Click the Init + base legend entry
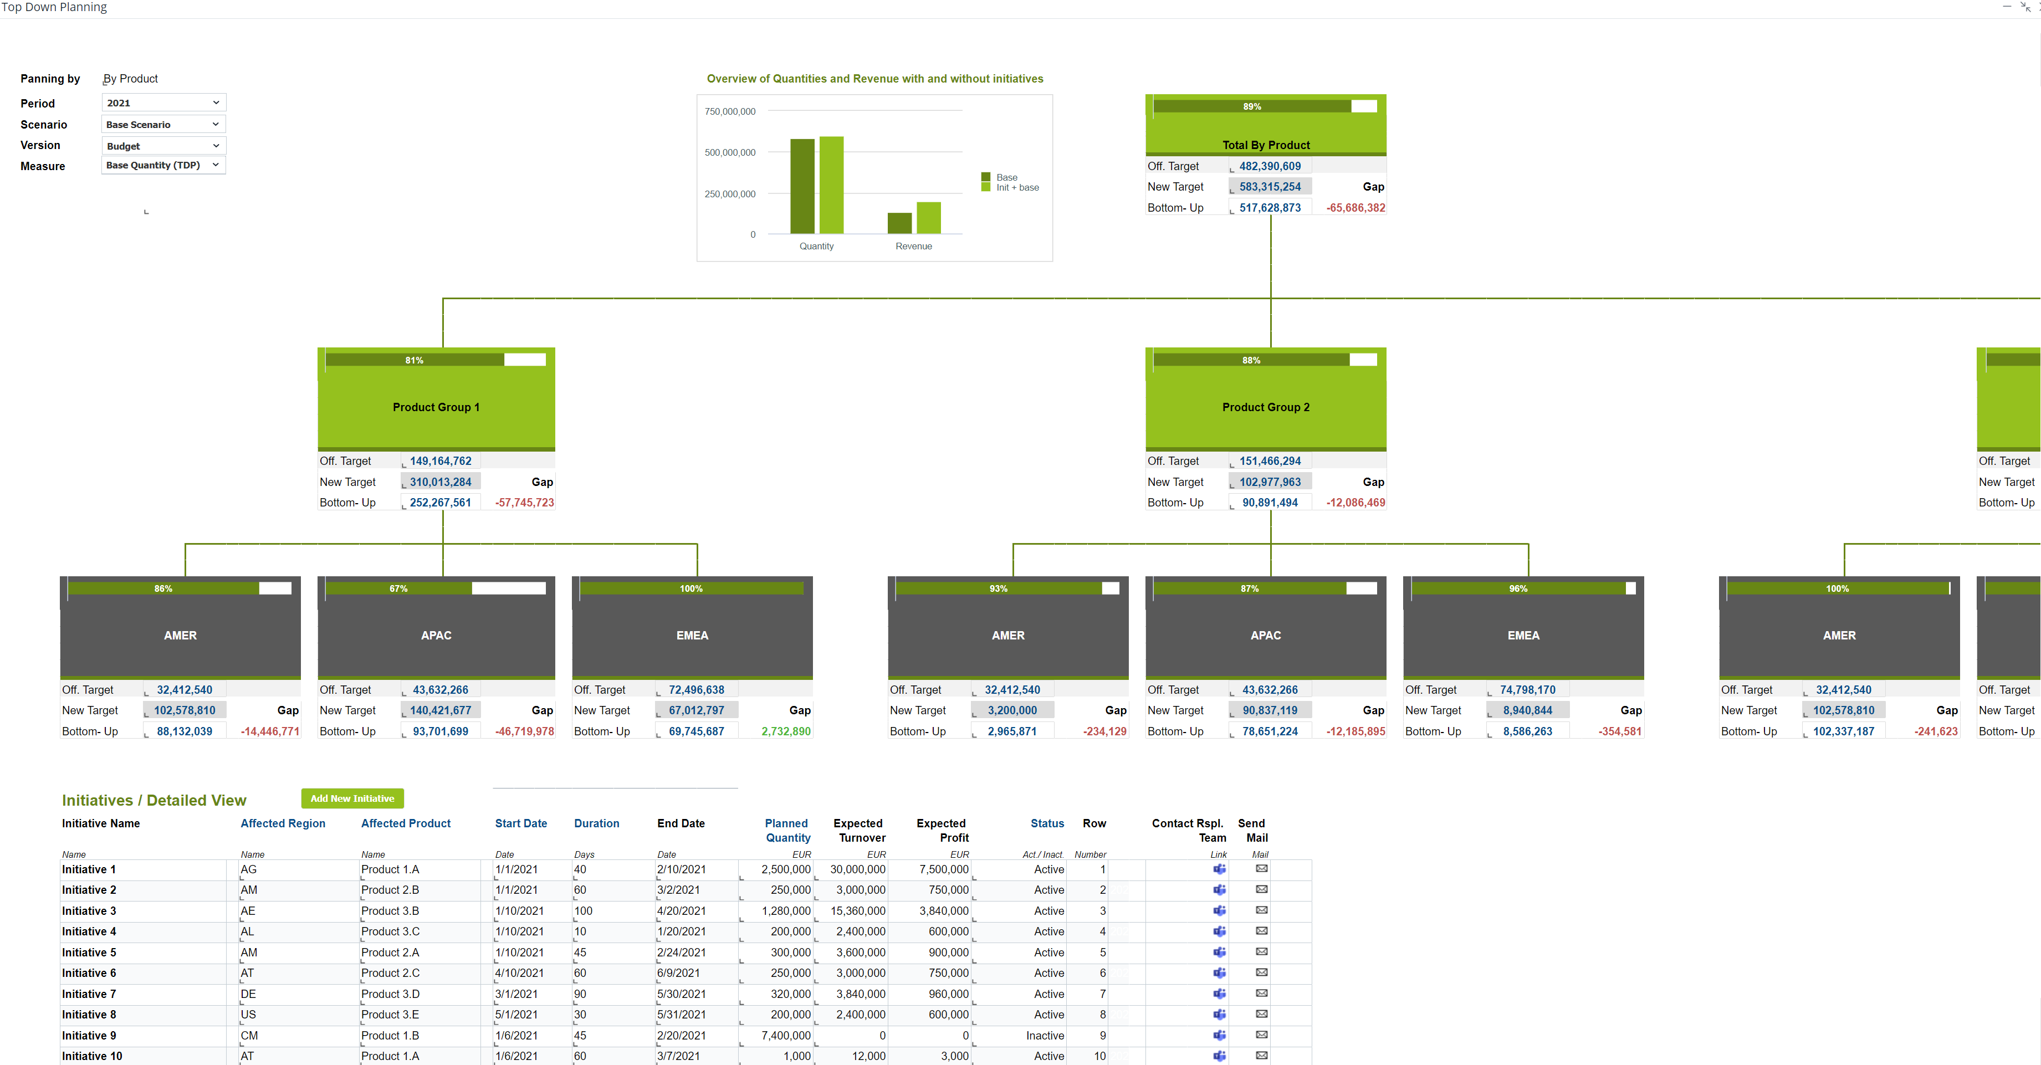This screenshot has width=2041, height=1065. (x=1010, y=187)
